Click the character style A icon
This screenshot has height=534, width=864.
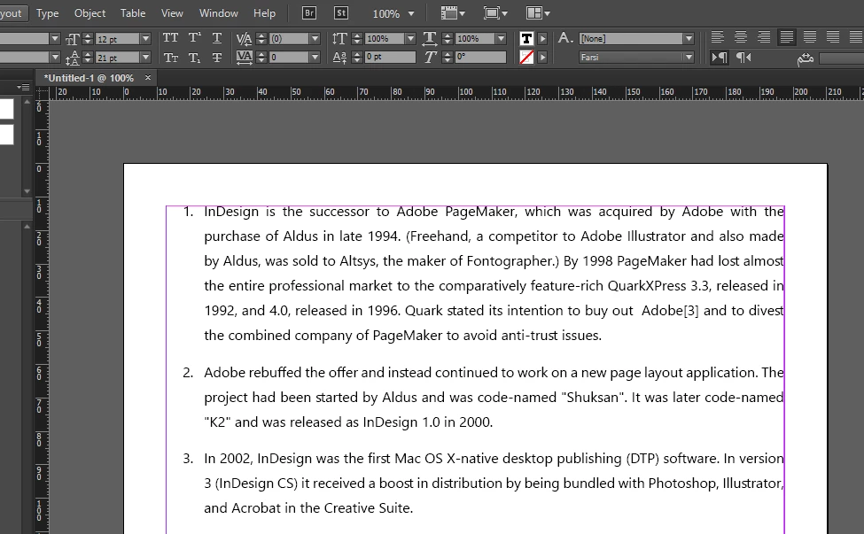[x=564, y=38]
